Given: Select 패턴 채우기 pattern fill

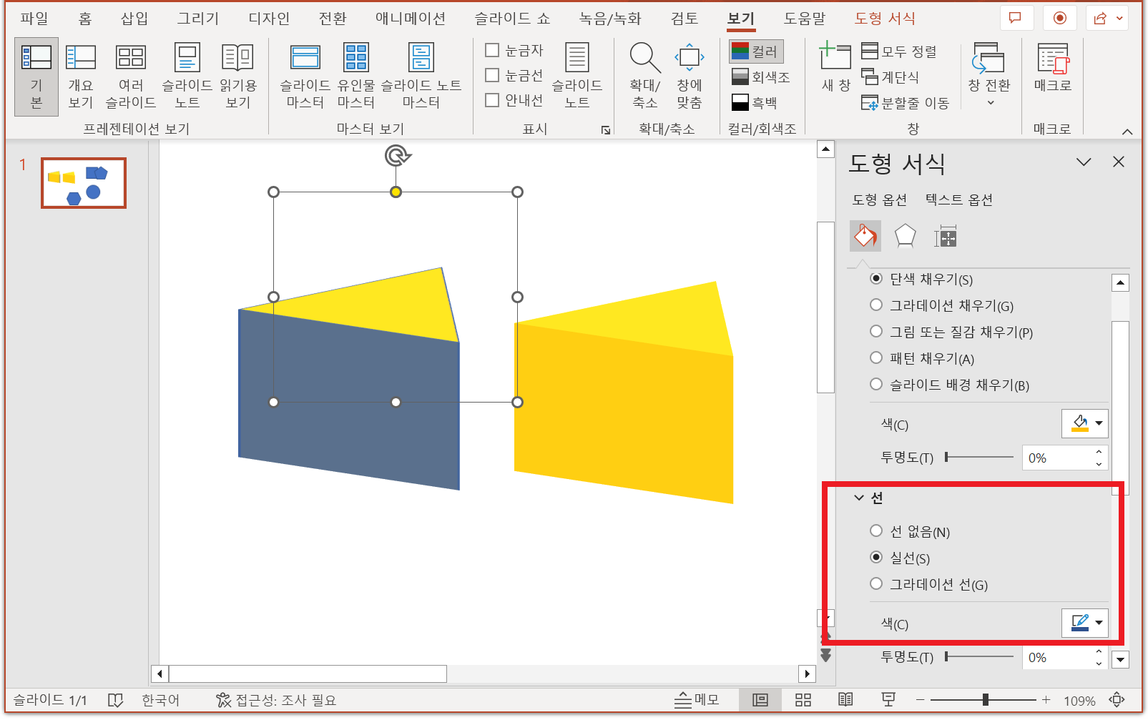Looking at the screenshot, I should pos(876,358).
